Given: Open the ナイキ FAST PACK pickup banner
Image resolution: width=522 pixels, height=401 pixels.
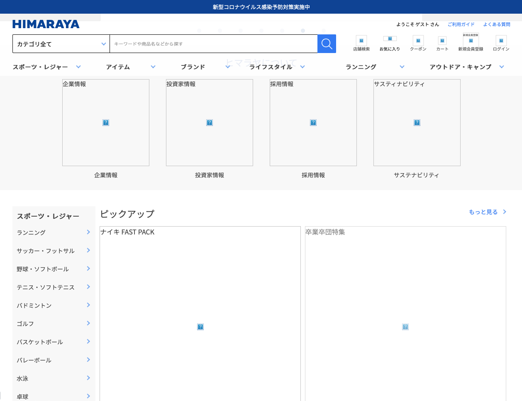Looking at the screenshot, I should tap(200, 313).
